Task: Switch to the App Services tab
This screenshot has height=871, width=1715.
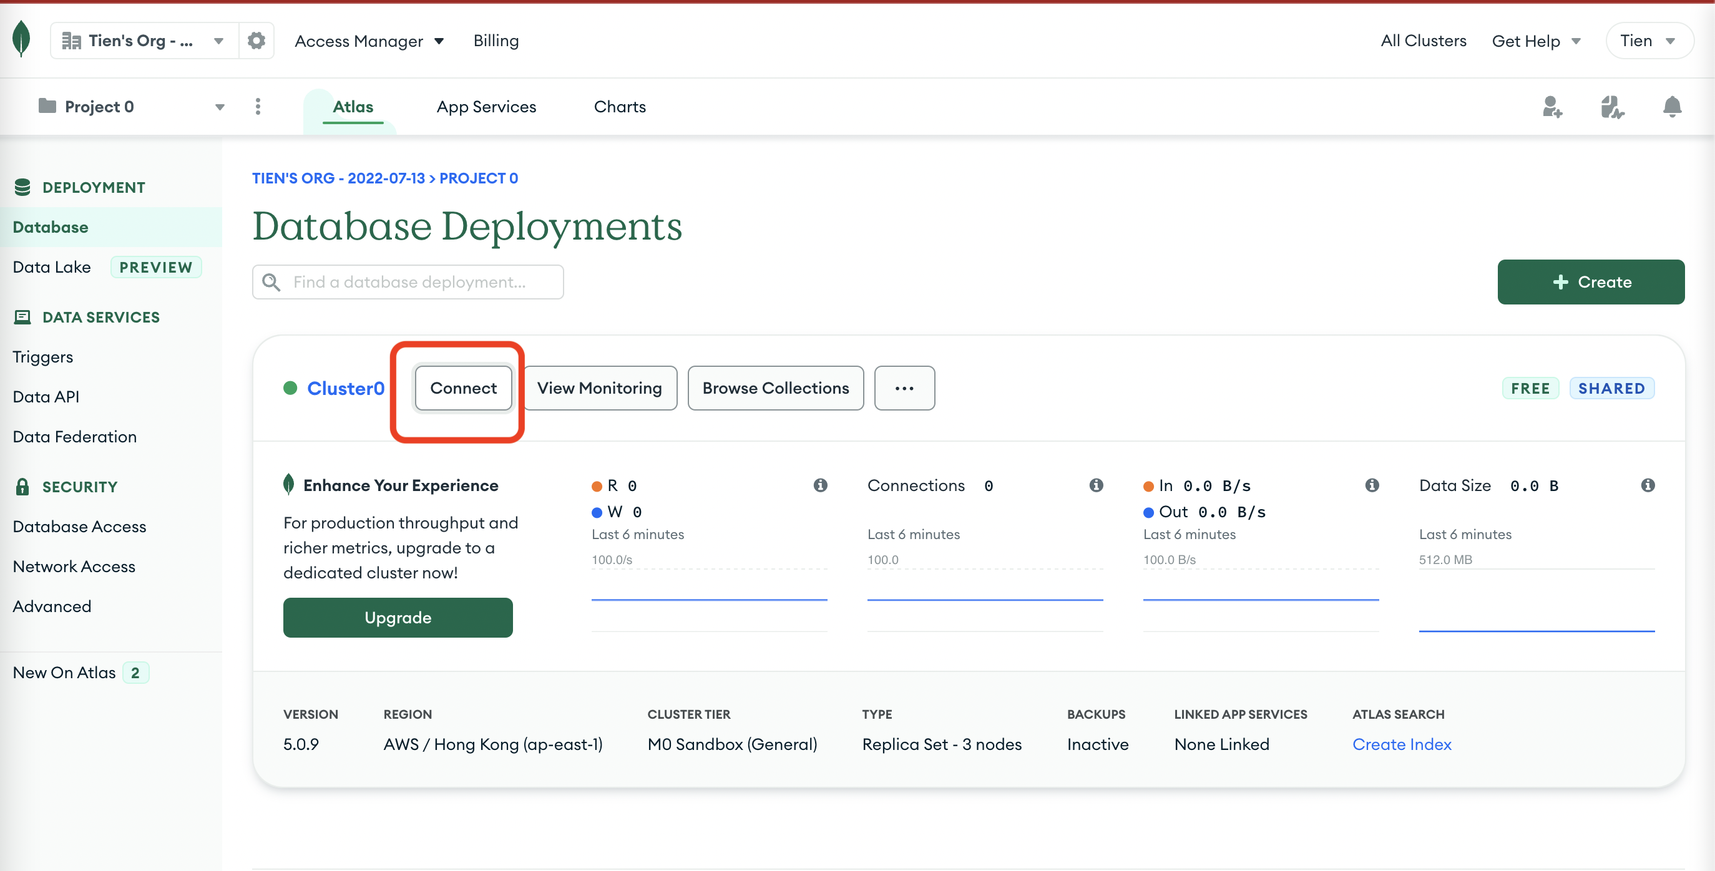Action: pos(486,107)
